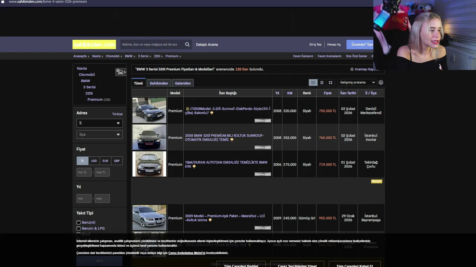Click the Giriş Yap link
Screen dimensions: 476x267
coord(315,44)
